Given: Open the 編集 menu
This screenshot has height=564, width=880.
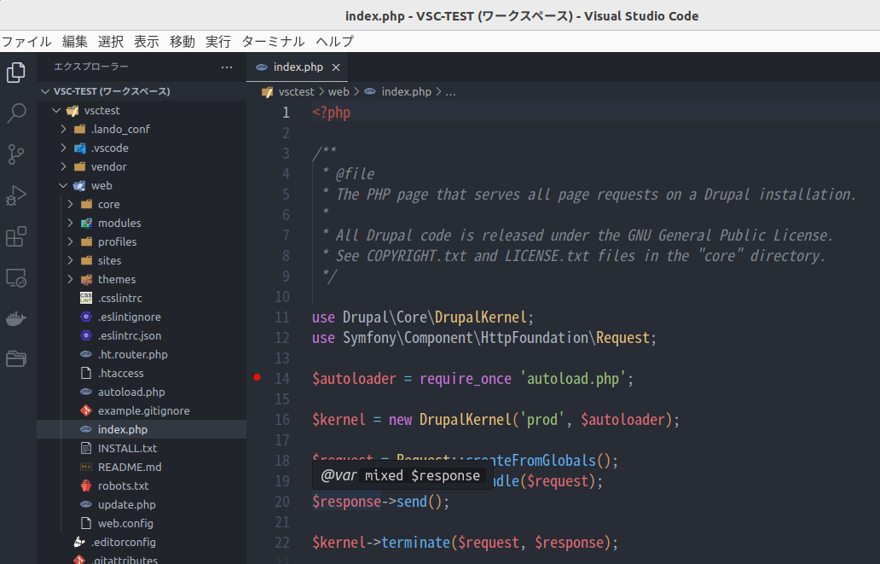Looking at the screenshot, I should coord(75,42).
